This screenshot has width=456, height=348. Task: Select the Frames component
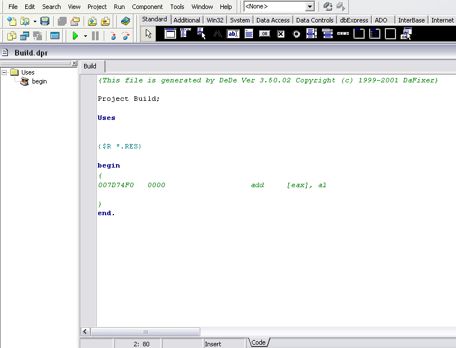point(170,34)
